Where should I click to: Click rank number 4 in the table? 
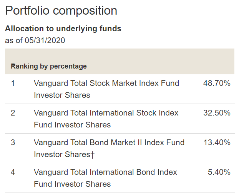coord(13,172)
